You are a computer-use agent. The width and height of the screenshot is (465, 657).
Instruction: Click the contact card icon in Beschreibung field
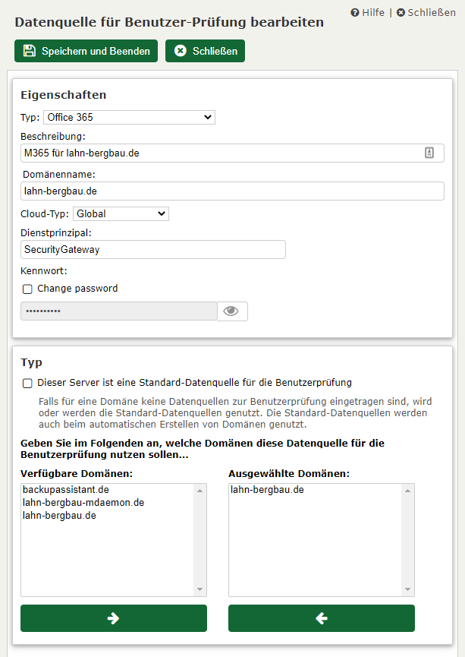(x=429, y=153)
